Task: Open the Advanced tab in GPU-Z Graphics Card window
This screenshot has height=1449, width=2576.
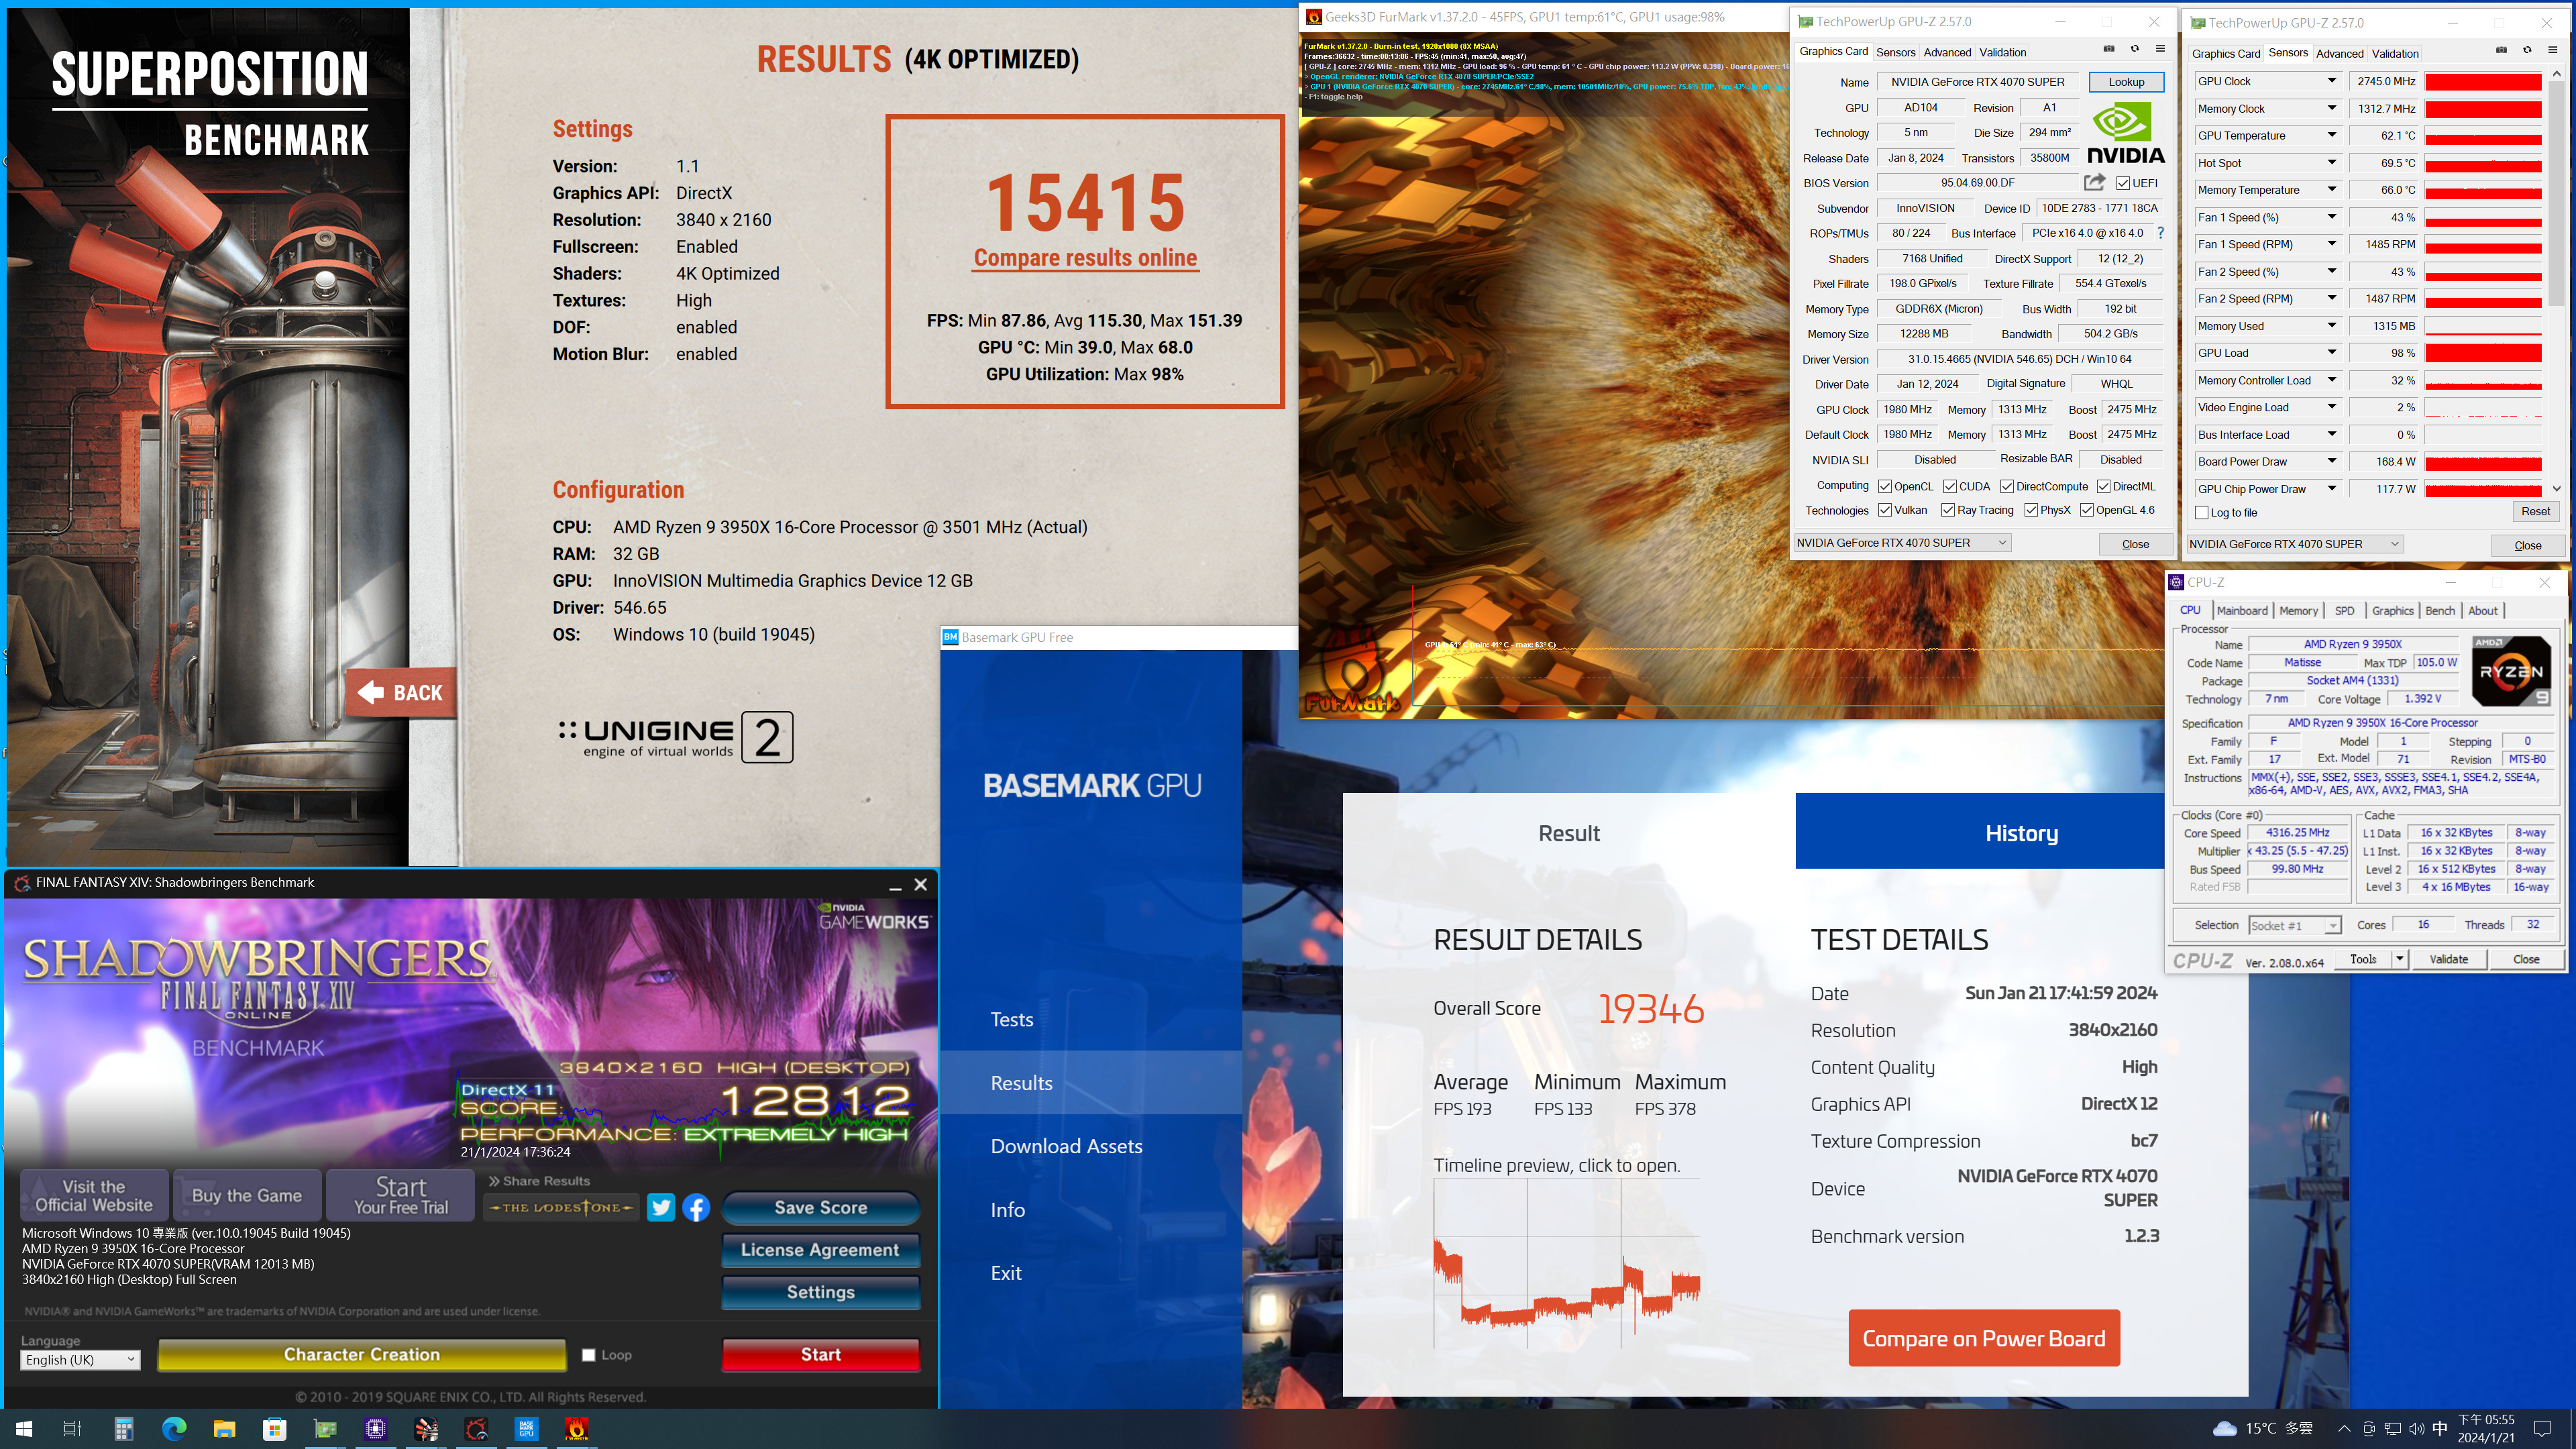Action: (1947, 52)
